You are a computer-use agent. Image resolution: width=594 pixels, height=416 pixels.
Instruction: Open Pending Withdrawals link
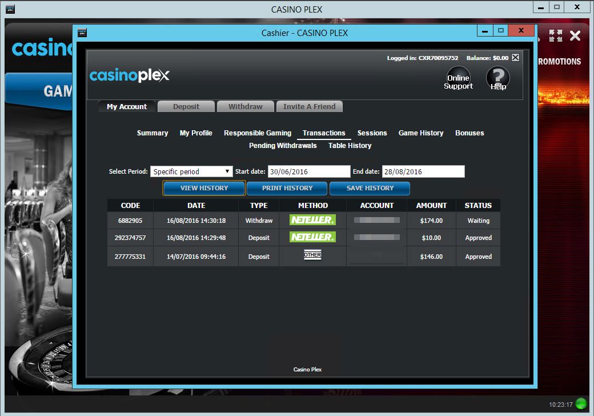click(x=283, y=146)
